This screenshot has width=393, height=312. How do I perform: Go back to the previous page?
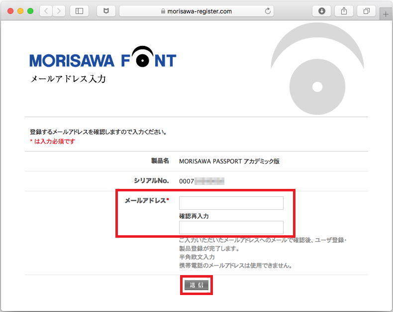tap(45, 11)
